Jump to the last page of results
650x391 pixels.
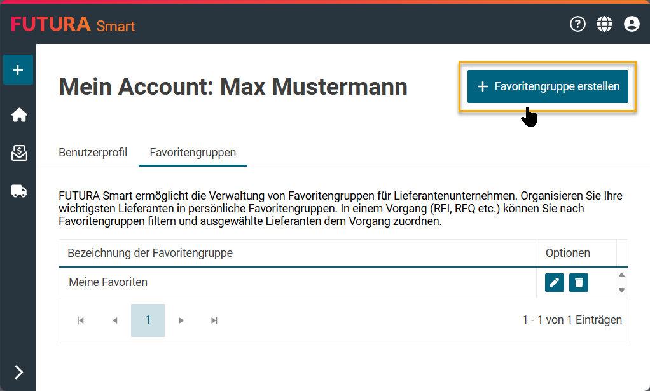(214, 320)
